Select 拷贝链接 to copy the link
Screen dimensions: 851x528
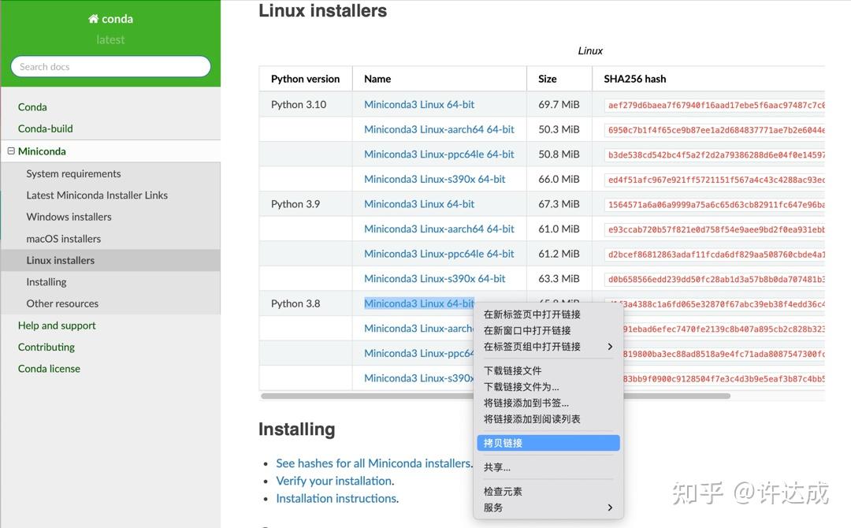pyautogui.click(x=548, y=444)
